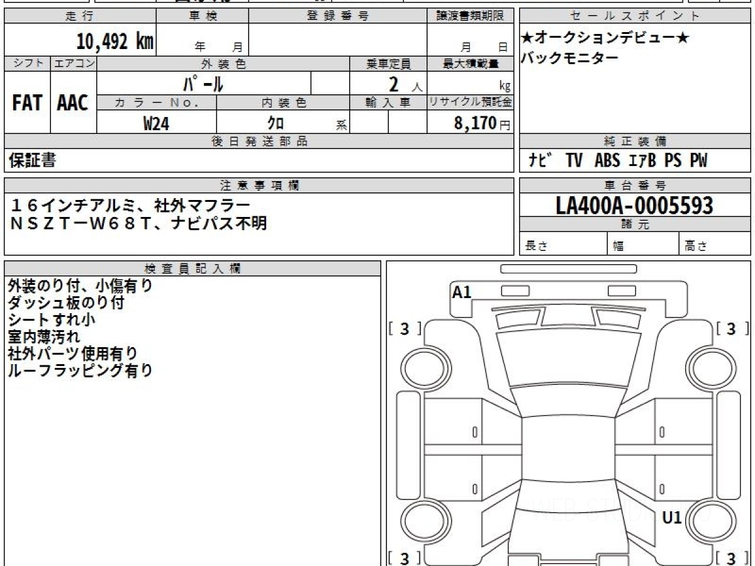The height and width of the screenshot is (566, 755).
Task: Click the 注意事項欄 section header
Action: coord(259,186)
